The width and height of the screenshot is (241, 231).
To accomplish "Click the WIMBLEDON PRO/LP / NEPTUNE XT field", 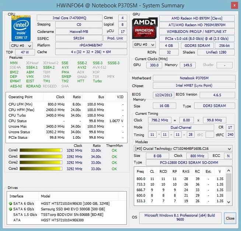I will tap(197, 31).
